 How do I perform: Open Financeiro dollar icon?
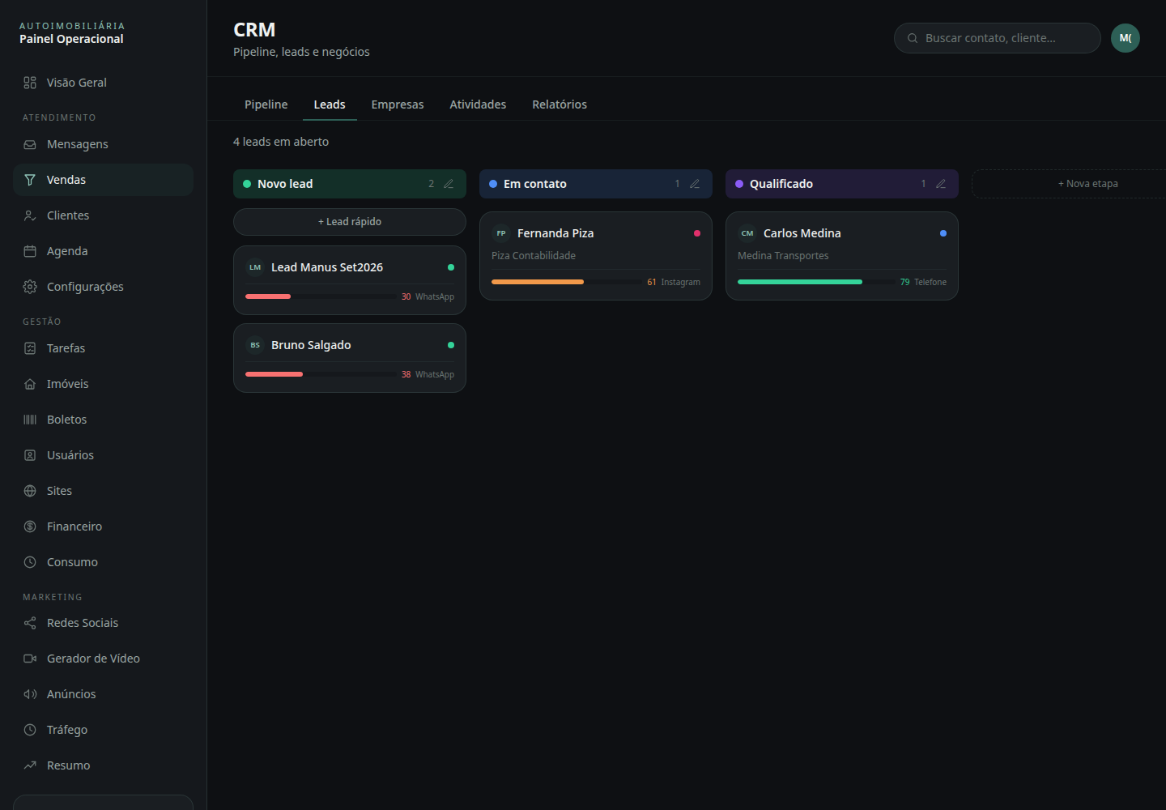click(30, 526)
